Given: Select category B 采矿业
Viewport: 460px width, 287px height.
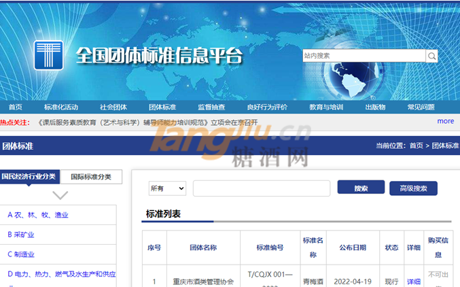Looking at the screenshot, I should tap(21, 235).
